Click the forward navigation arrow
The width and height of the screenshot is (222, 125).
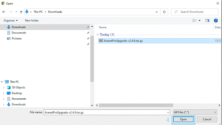tap(11, 12)
